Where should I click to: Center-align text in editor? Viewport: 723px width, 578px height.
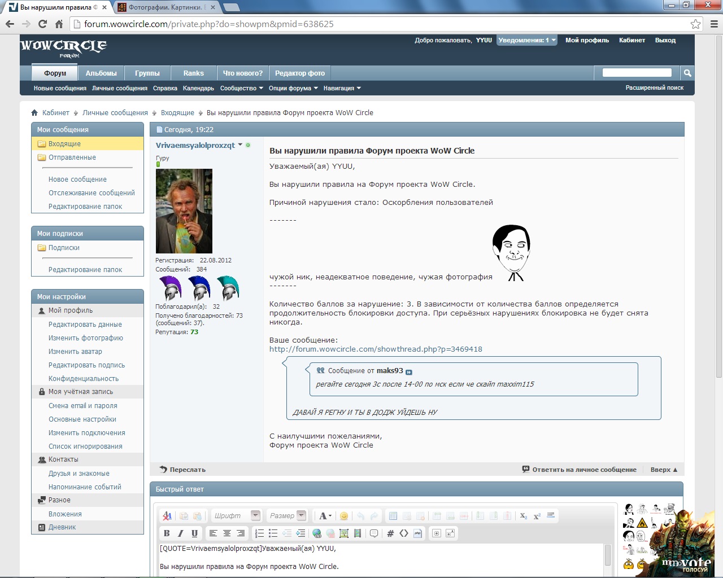click(227, 533)
